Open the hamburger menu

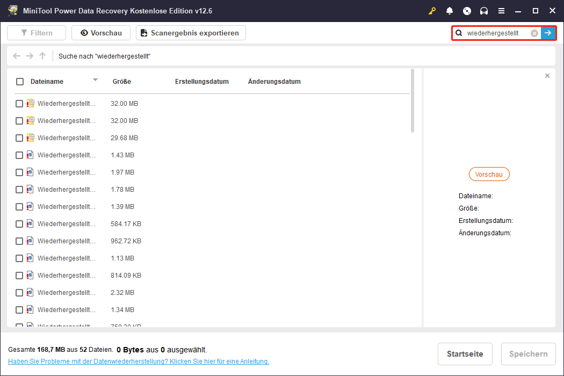502,11
